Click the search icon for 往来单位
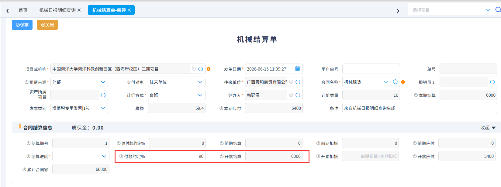 click(298, 82)
